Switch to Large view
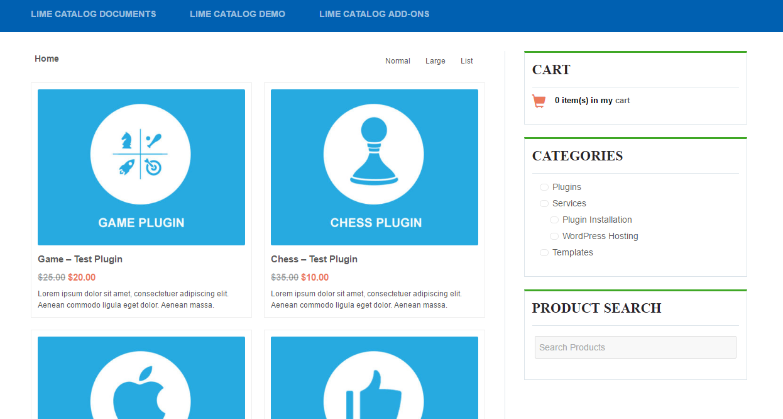 click(435, 61)
